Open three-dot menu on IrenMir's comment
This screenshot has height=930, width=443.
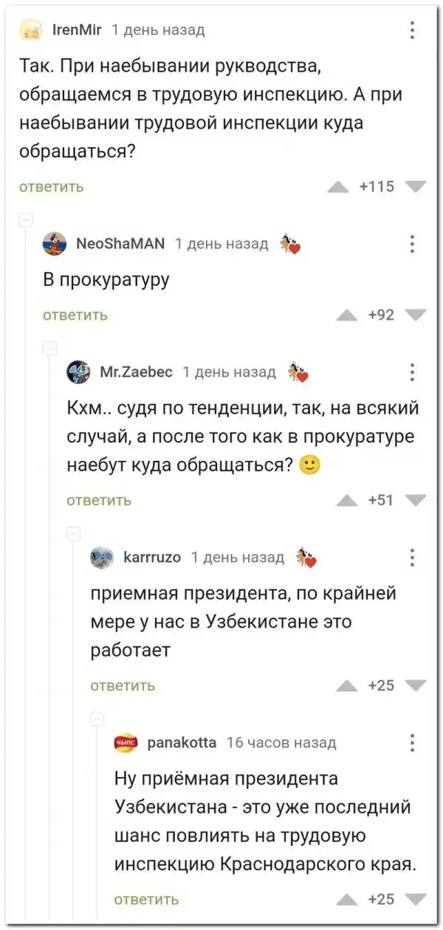(x=412, y=30)
